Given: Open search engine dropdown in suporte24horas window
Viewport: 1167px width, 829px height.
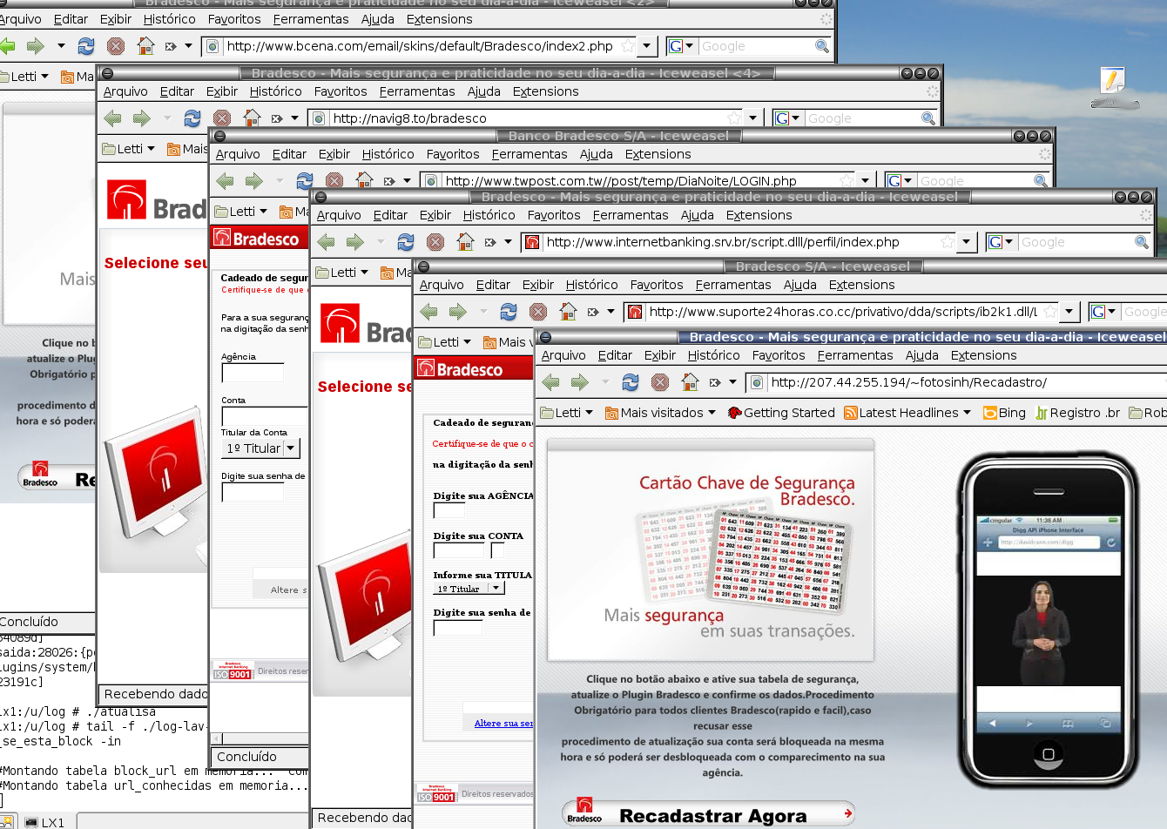Looking at the screenshot, I should (1110, 312).
